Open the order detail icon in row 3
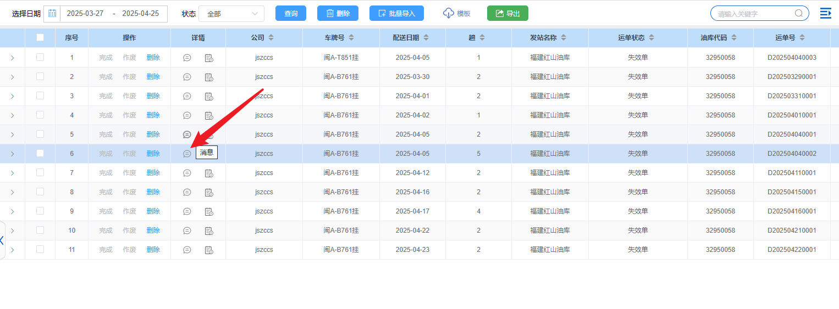The height and width of the screenshot is (309, 839). tap(209, 96)
